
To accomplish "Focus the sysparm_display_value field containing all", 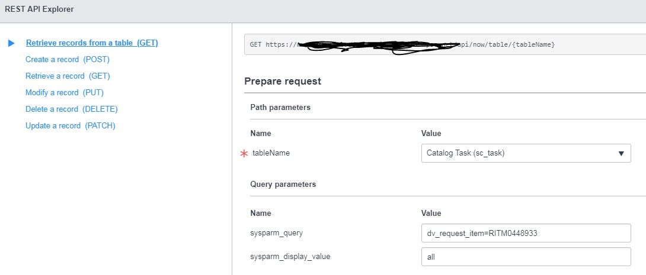I will pos(526,257).
